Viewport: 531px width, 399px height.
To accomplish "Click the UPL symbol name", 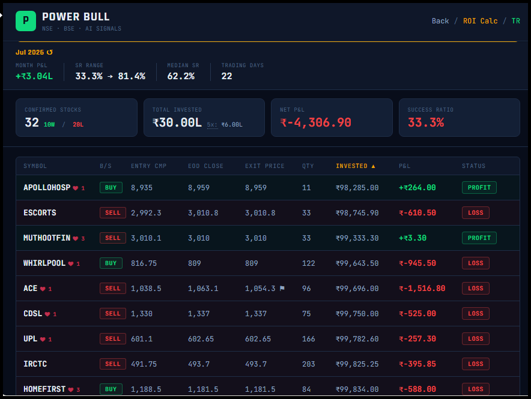I will pyautogui.click(x=31, y=339).
